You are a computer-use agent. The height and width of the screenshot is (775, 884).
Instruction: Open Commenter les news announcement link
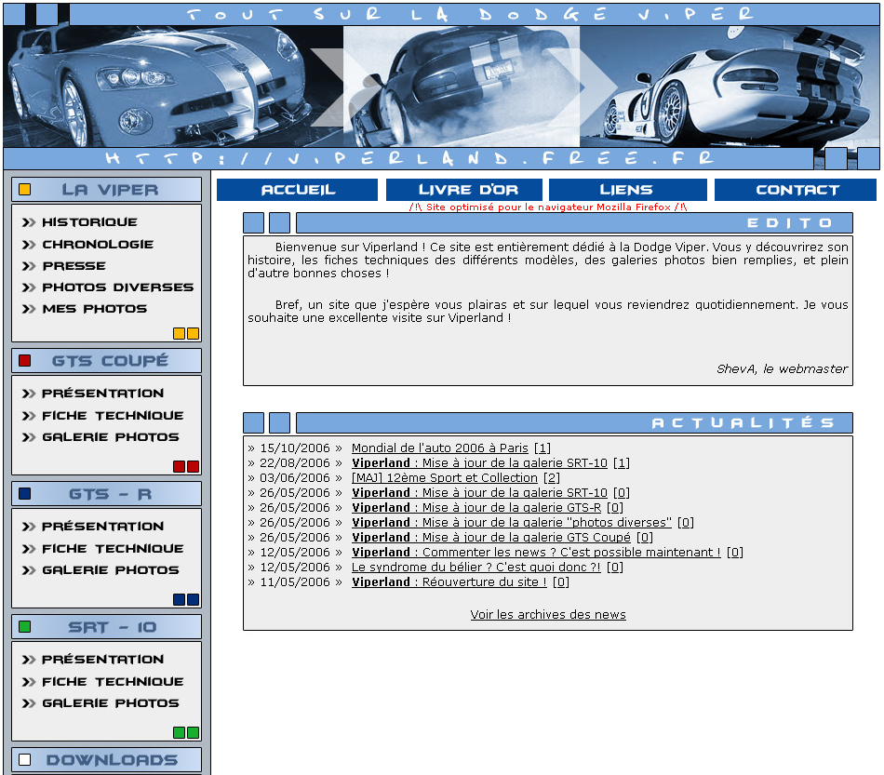click(536, 553)
